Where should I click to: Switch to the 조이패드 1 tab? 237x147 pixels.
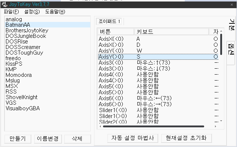coord(109,22)
